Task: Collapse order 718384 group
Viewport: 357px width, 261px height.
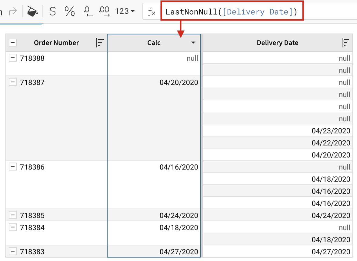Action: click(x=12, y=227)
